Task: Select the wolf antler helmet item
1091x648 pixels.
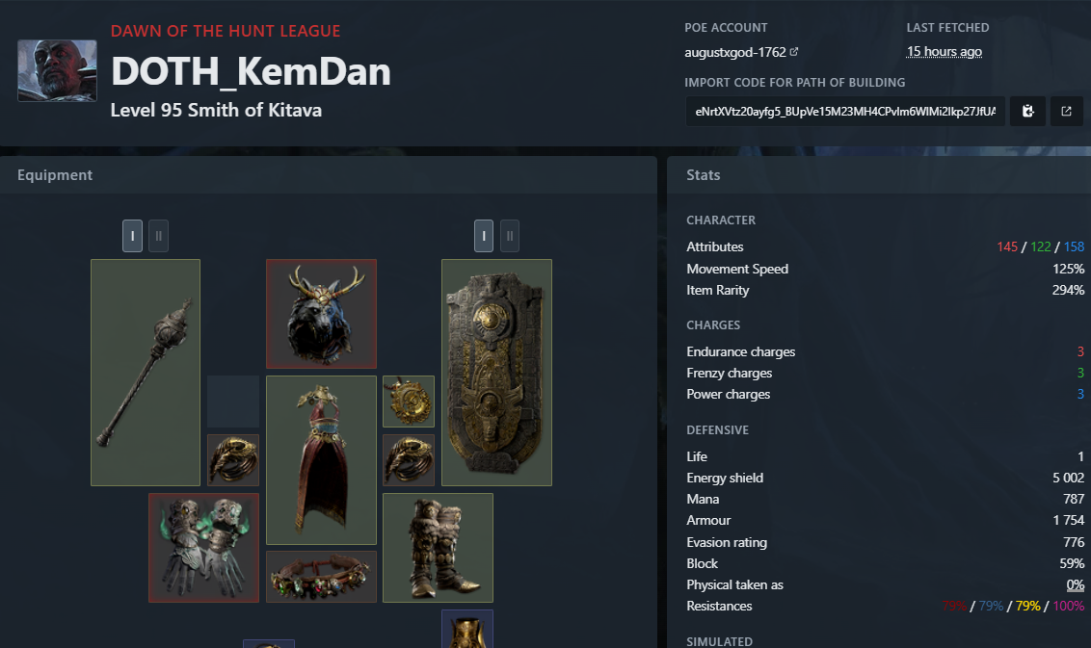Action: [x=322, y=314]
